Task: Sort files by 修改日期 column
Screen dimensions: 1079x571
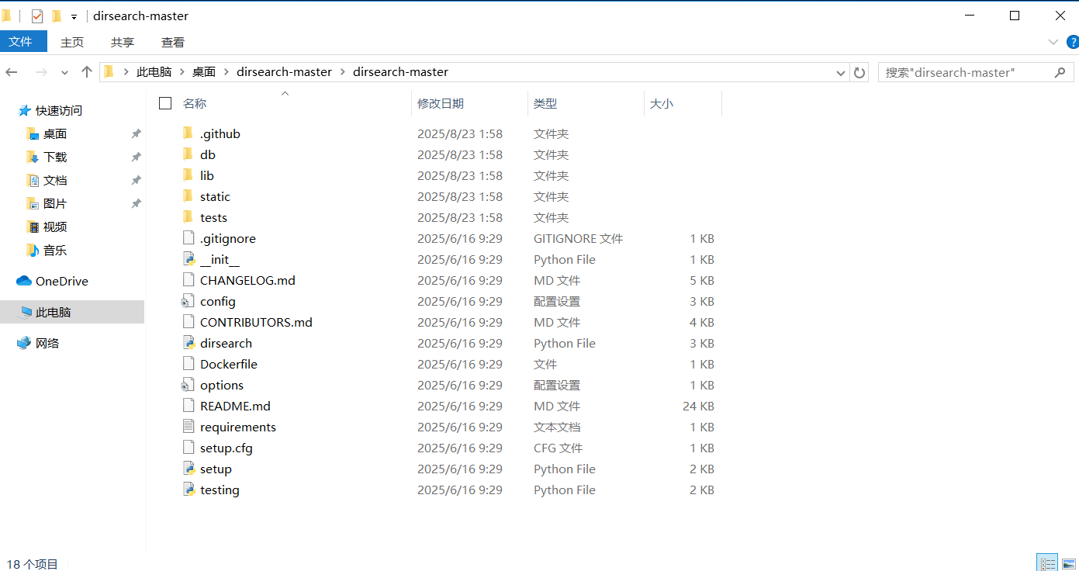Action: 441,102
